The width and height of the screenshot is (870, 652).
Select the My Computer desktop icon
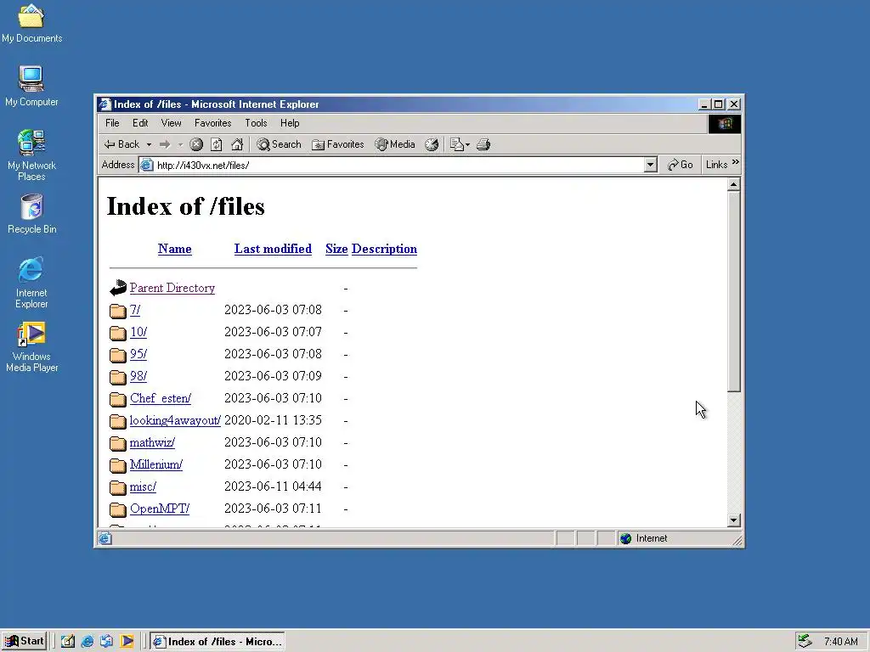pos(31,86)
